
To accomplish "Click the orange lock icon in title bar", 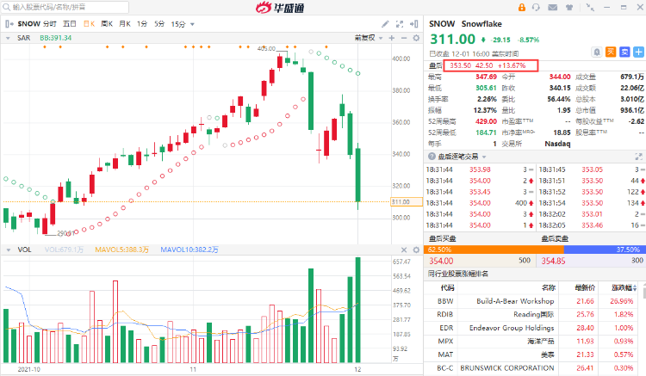I will click(522, 7).
